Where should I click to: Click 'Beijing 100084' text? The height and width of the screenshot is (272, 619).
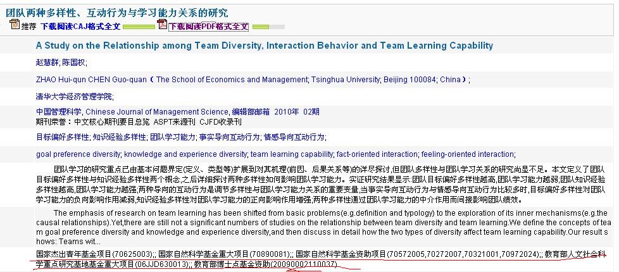pos(410,79)
